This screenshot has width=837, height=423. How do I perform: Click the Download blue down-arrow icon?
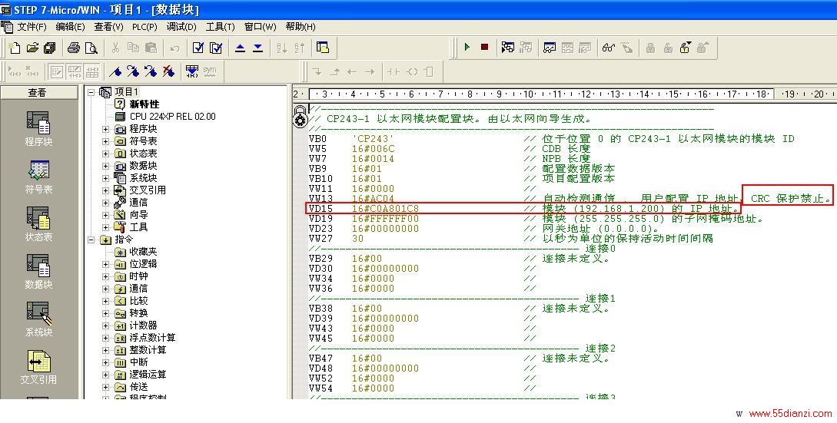click(x=257, y=48)
